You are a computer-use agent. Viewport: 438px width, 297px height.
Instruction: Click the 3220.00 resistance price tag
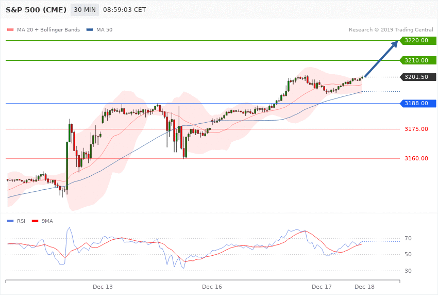[418, 41]
